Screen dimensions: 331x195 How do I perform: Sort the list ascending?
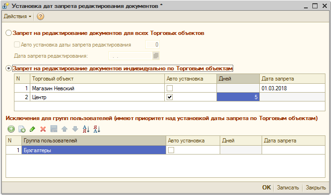(86, 129)
